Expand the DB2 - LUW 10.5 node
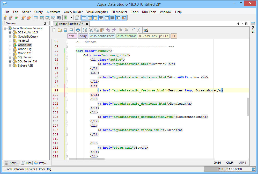 10,32
